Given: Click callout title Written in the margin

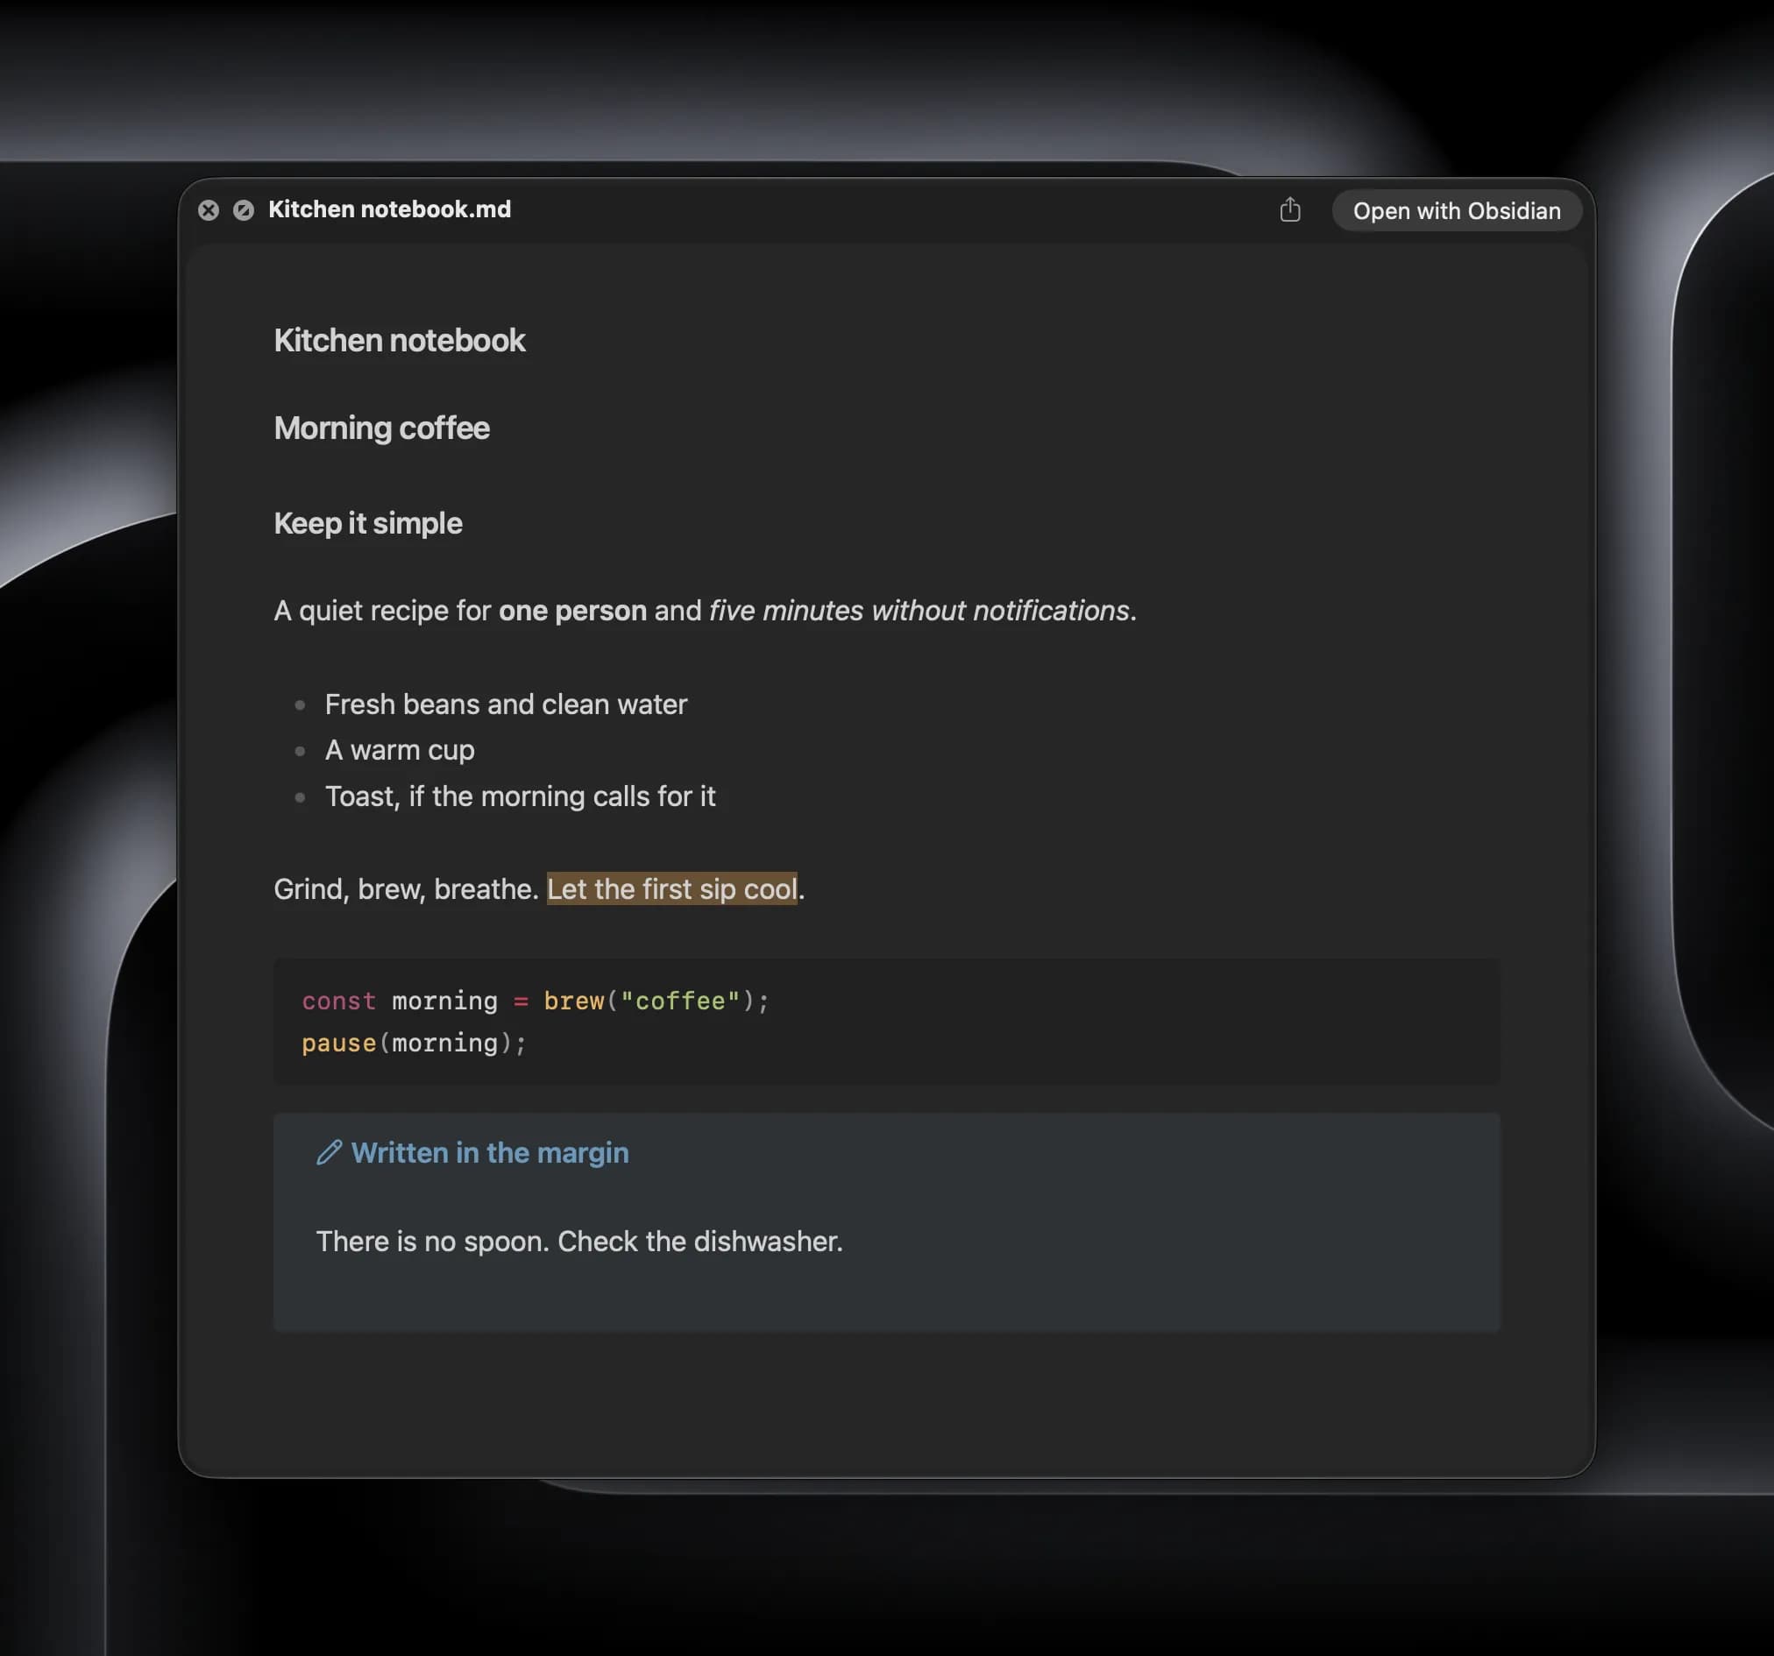Looking at the screenshot, I should point(490,1153).
